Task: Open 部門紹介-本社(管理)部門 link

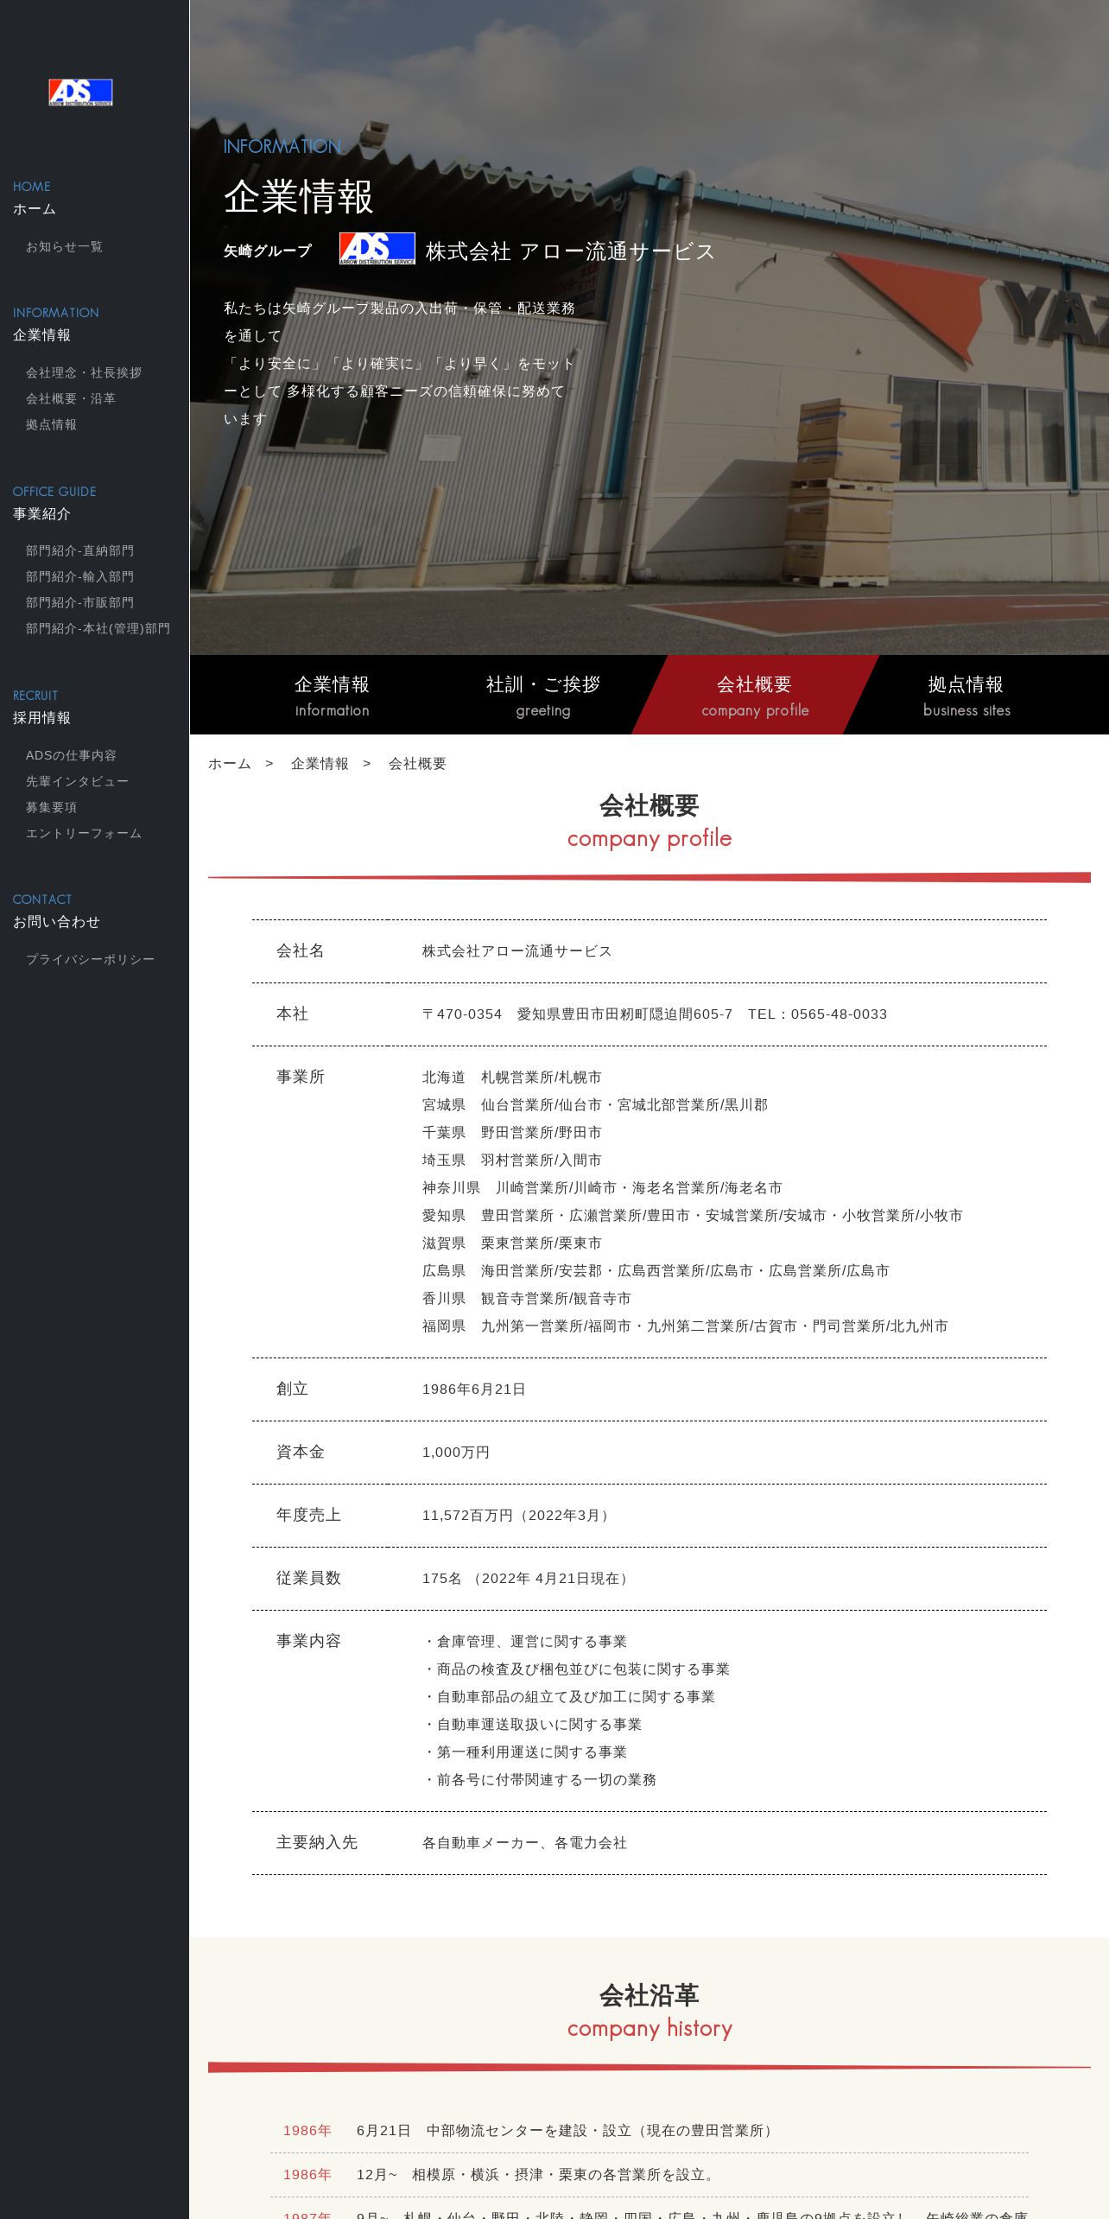Action: pos(98,629)
